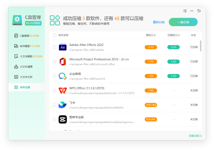The height and width of the screenshot is (150, 214).
Task: Click the 未压缩 status of WPS Office
Action: (x=194, y=91)
